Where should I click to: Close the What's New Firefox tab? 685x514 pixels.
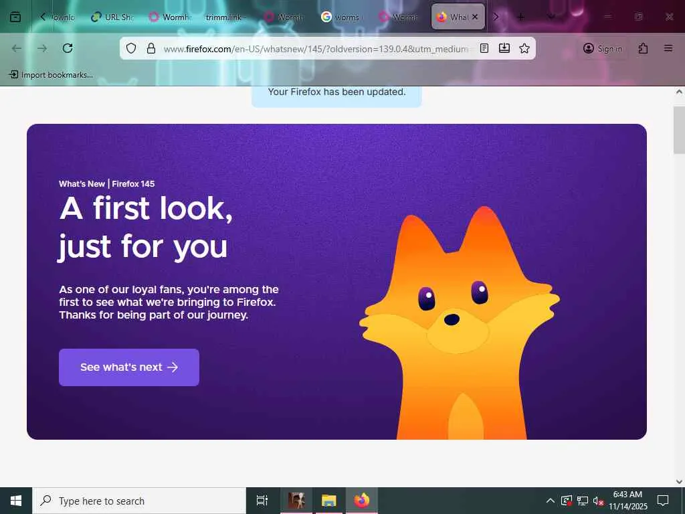click(x=476, y=17)
